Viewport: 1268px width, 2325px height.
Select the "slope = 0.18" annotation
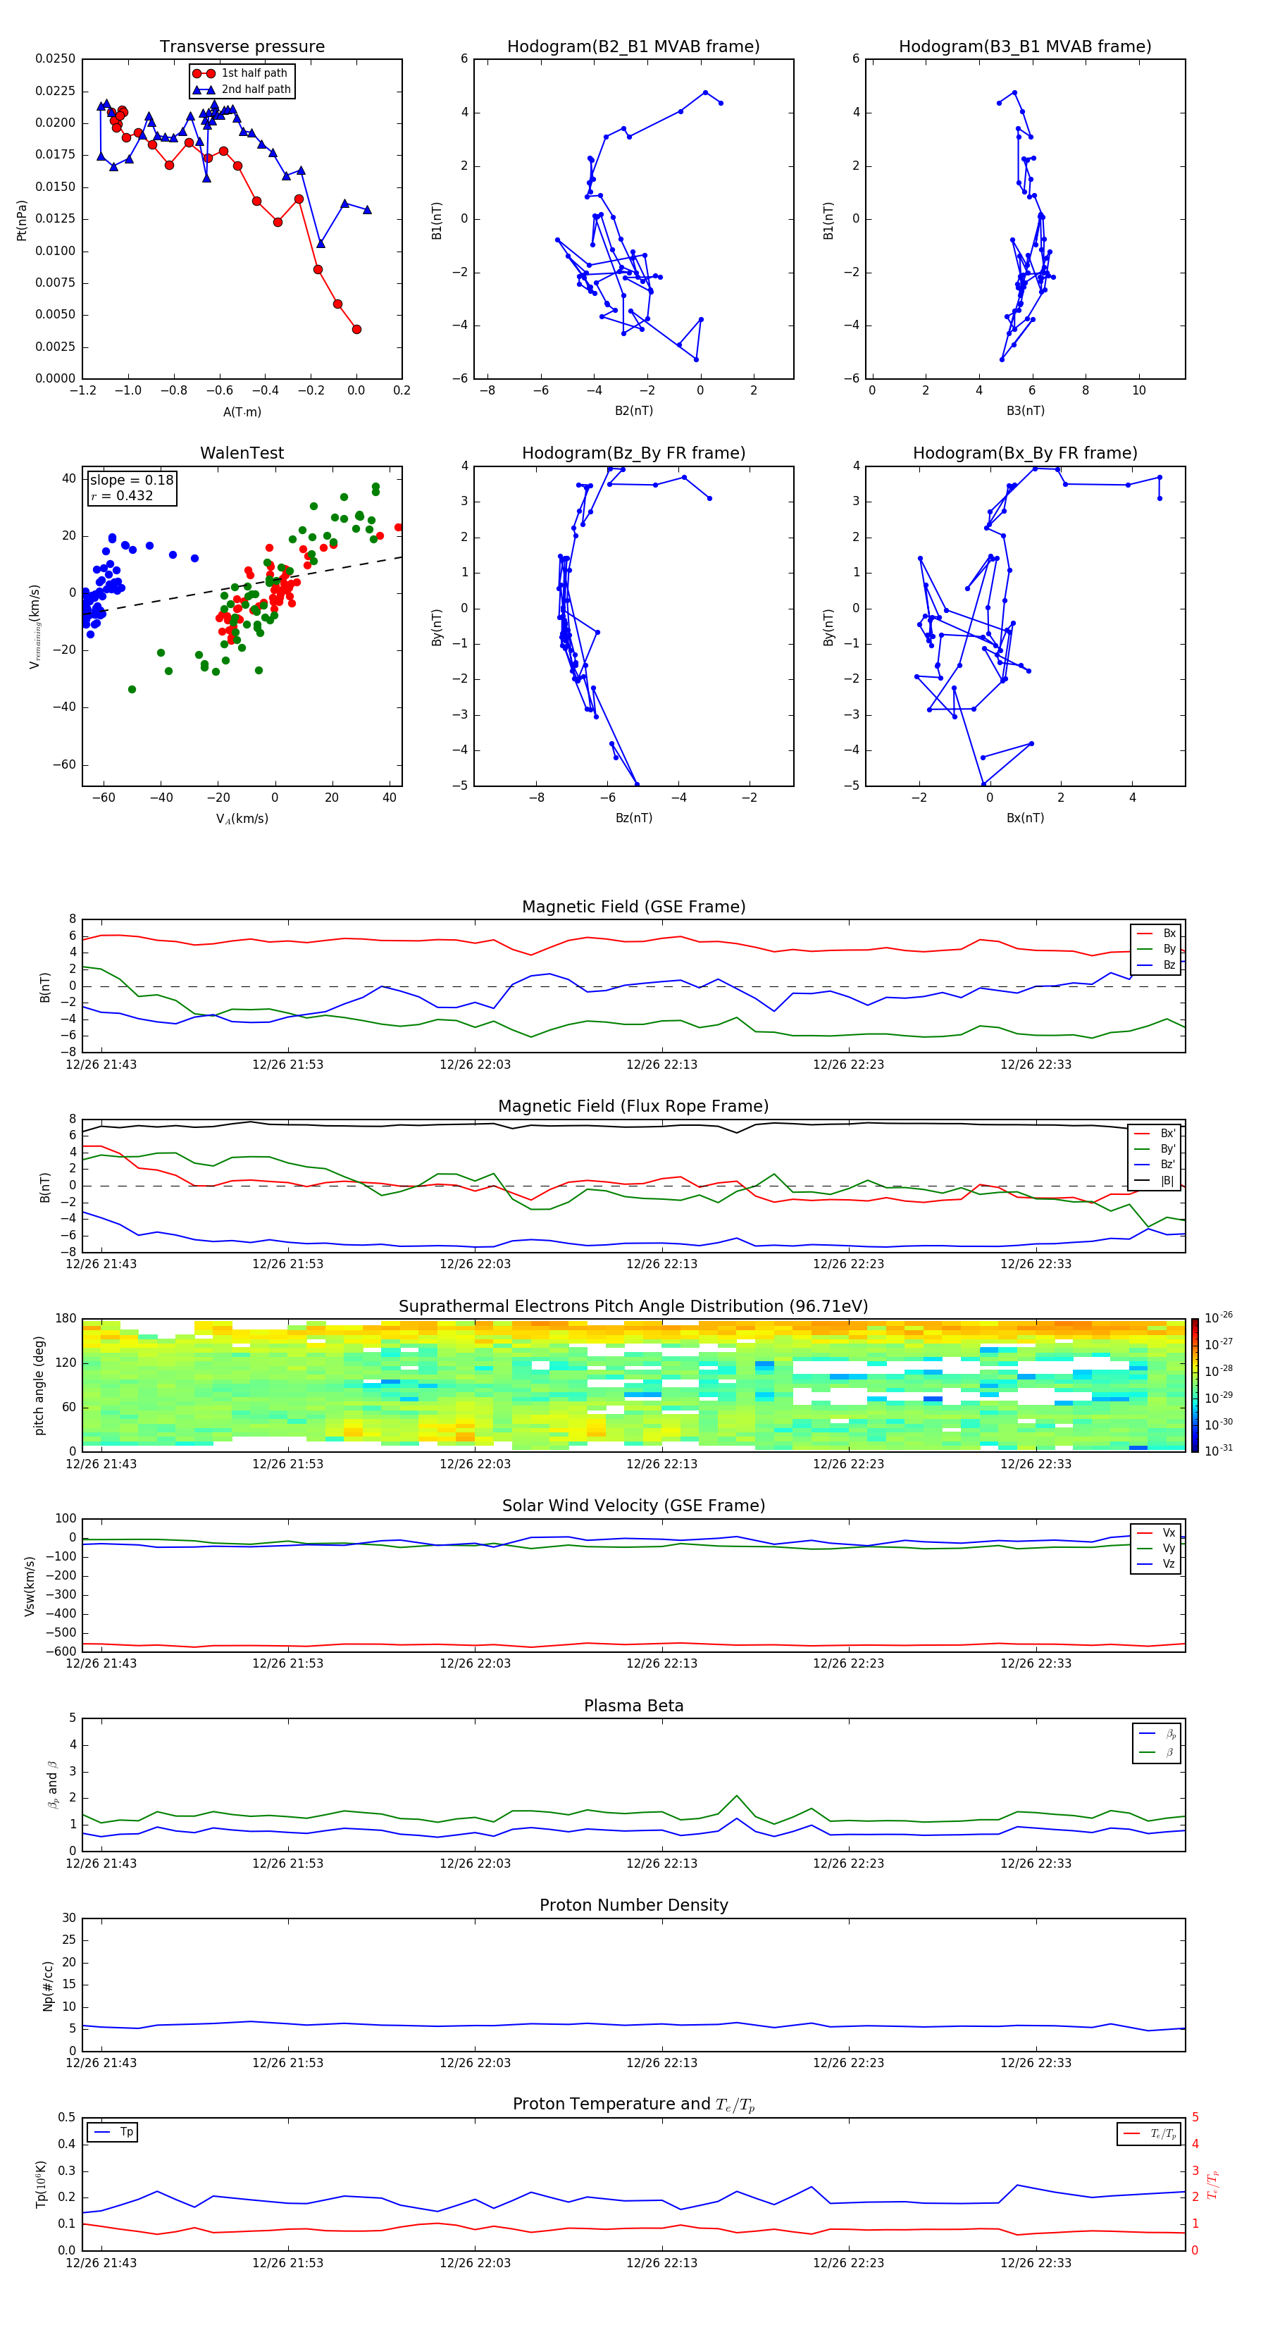(x=132, y=480)
